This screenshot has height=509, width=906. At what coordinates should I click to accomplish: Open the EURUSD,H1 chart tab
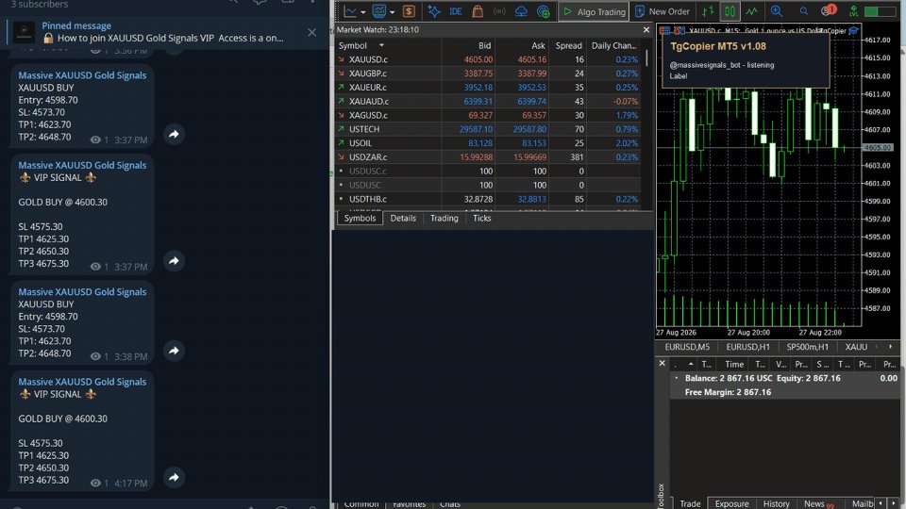coord(747,347)
